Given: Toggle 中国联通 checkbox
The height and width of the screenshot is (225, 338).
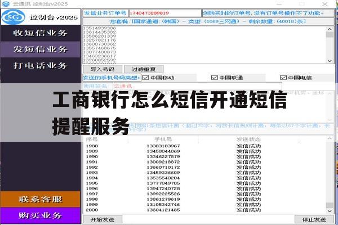Looking at the screenshot, I should 214,78.
